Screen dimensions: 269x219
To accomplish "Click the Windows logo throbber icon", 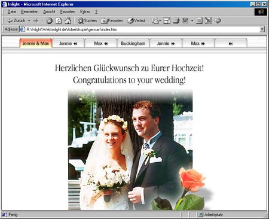I will pos(261,12).
